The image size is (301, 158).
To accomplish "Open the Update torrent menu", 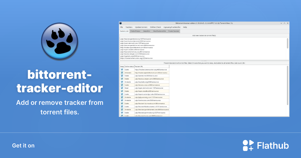I will [141, 27].
